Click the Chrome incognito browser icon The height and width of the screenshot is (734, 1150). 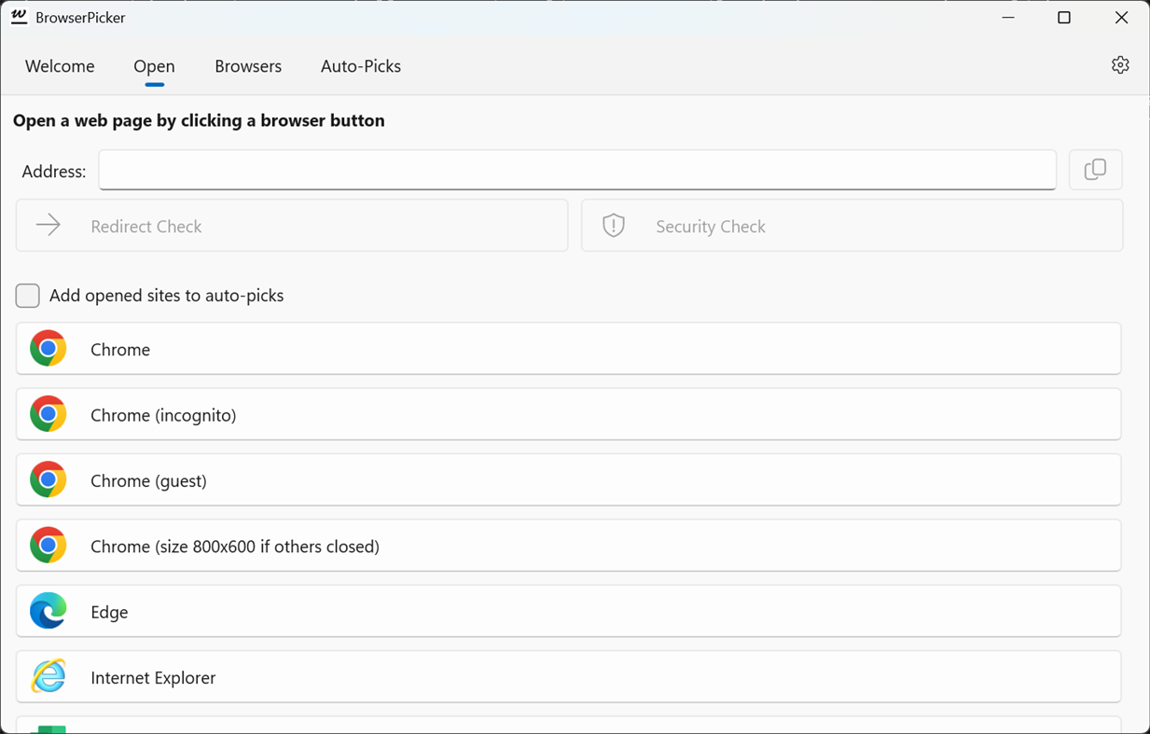point(48,414)
